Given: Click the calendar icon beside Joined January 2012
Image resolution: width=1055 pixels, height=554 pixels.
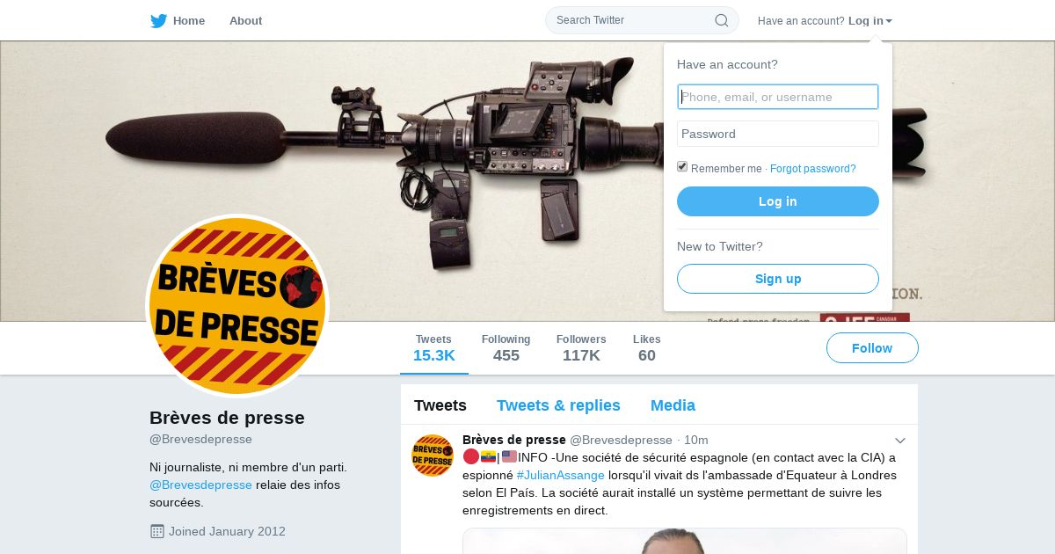Looking at the screenshot, I should click(157, 531).
